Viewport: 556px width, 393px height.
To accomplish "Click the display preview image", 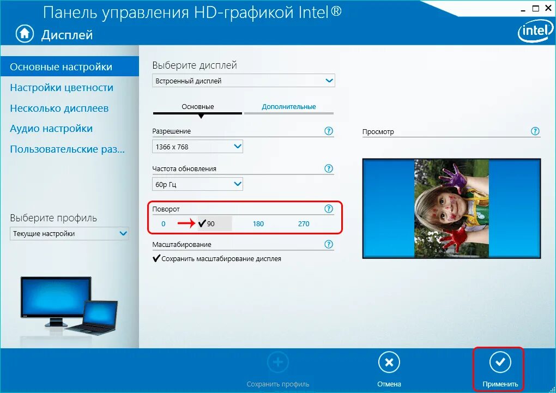I will (451, 208).
